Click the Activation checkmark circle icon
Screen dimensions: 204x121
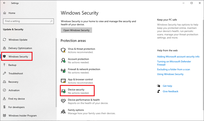[x=5, y=90]
